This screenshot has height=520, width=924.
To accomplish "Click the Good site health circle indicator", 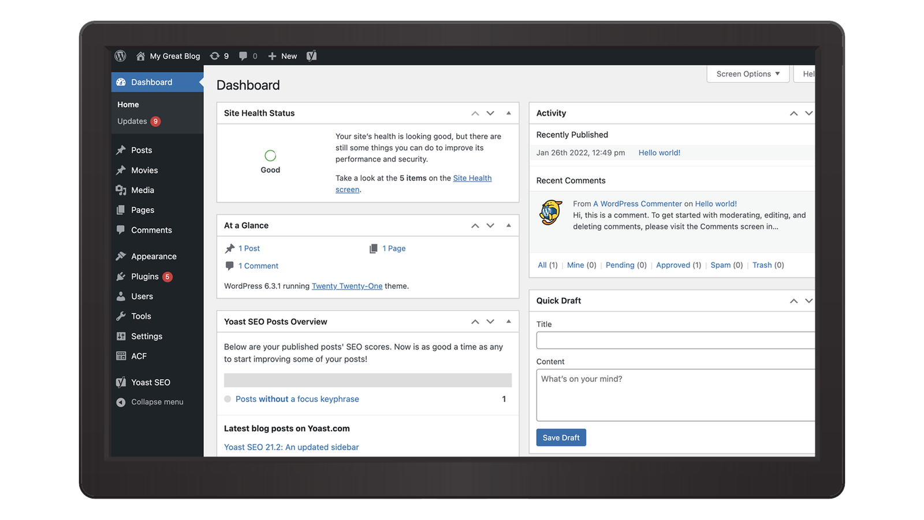I will tap(270, 155).
